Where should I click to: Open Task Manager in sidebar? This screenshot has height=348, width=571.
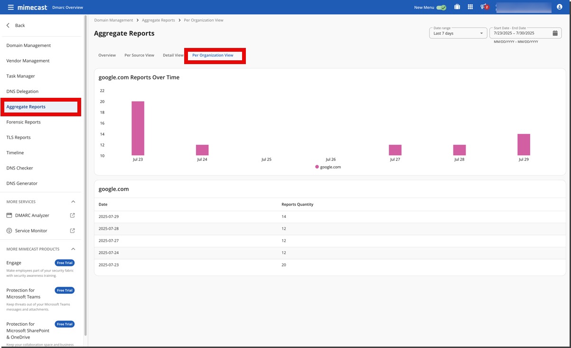point(20,76)
